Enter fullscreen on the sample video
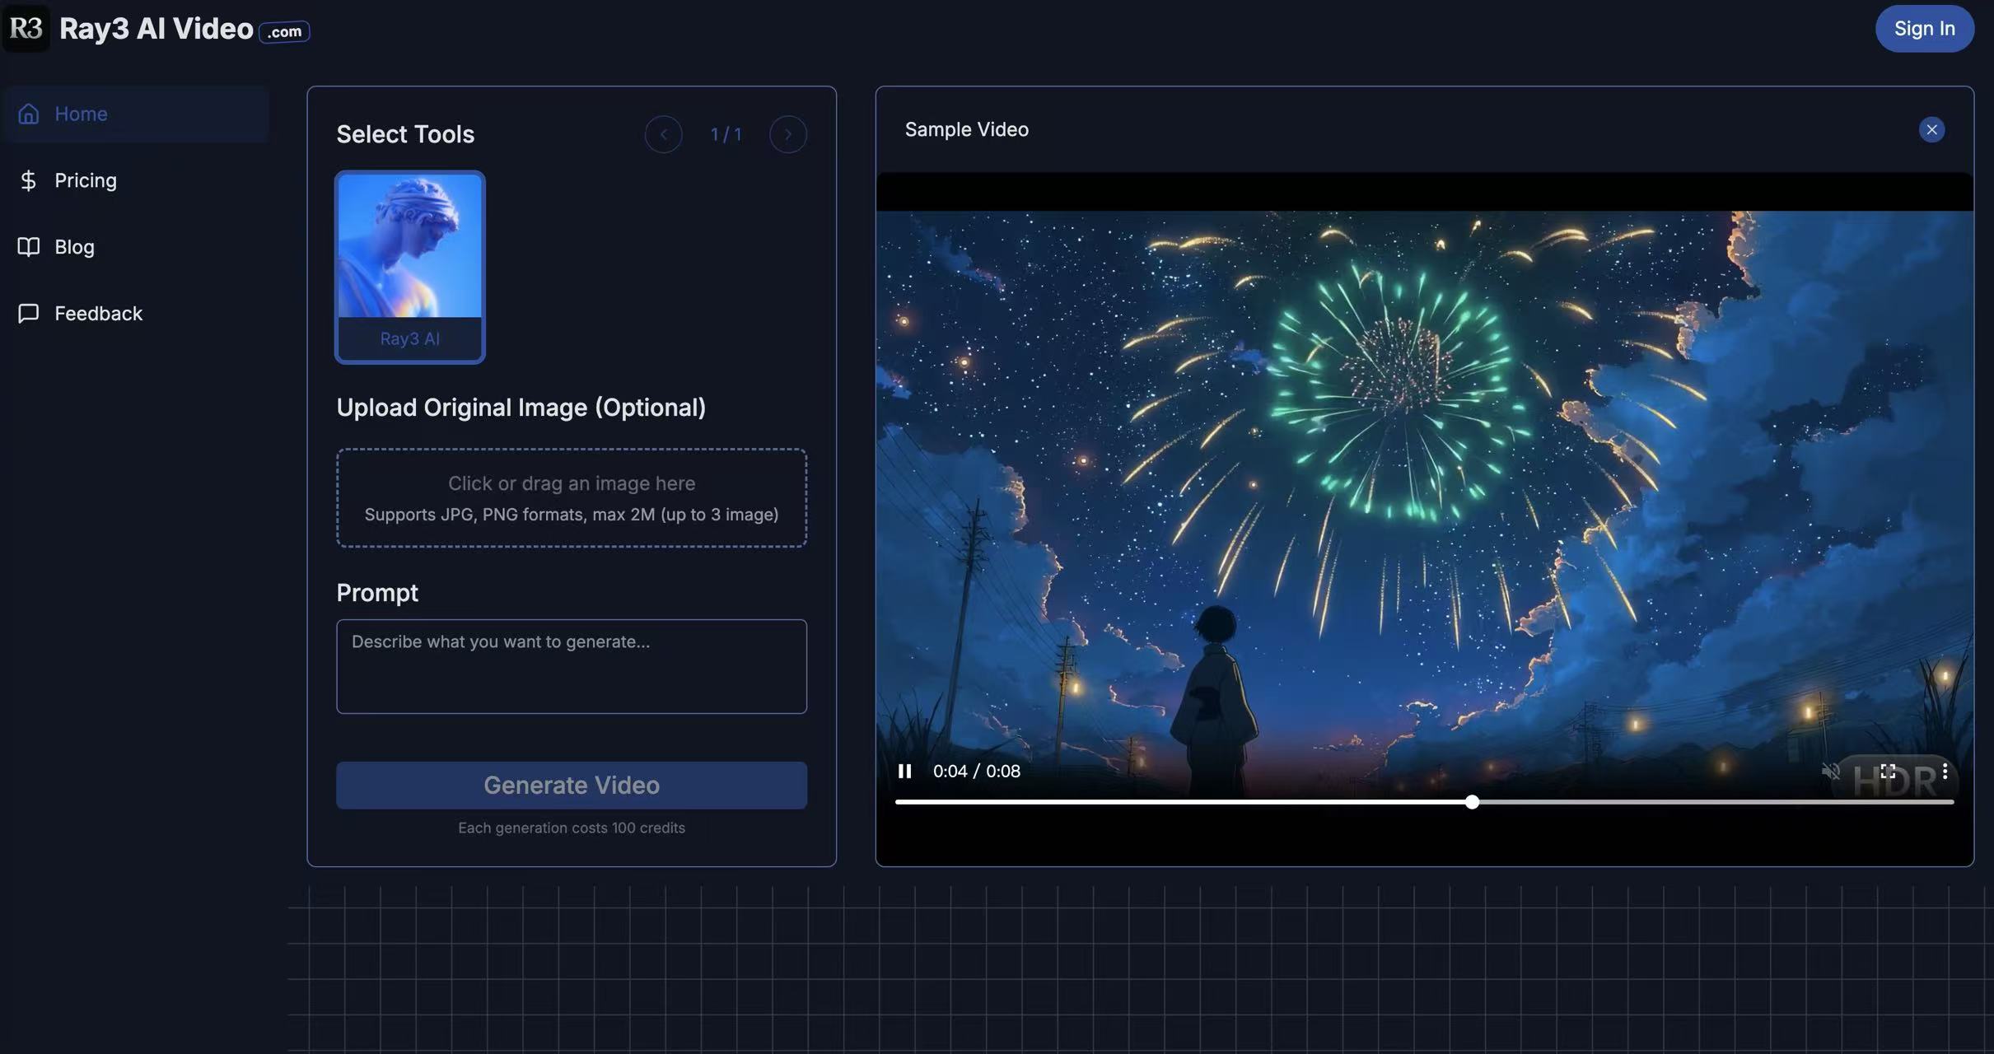 pyautogui.click(x=1888, y=771)
